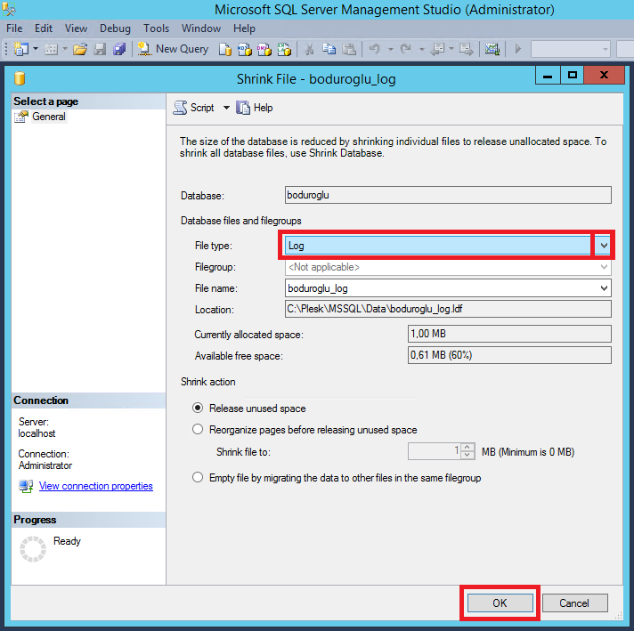Expand the Script dropdown arrow
The width and height of the screenshot is (634, 631).
click(x=226, y=108)
